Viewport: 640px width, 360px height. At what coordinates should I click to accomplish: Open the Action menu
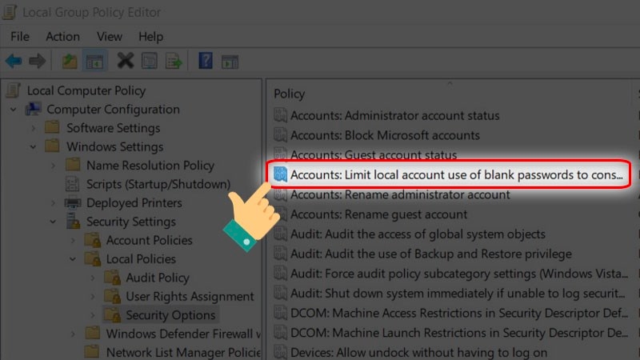[x=62, y=37]
